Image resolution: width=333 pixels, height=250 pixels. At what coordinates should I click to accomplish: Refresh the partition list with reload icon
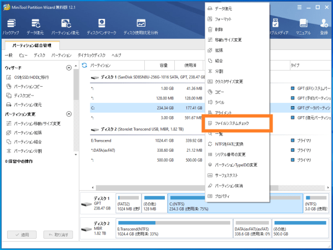pos(84,65)
